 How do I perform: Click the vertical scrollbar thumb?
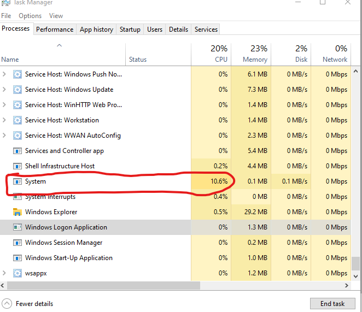356,263
